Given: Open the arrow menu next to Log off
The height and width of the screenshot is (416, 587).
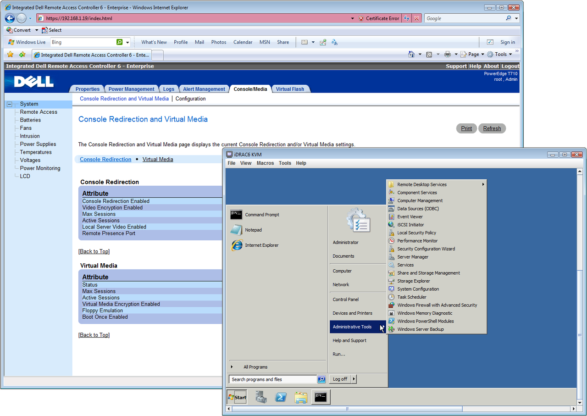Looking at the screenshot, I should coord(354,379).
